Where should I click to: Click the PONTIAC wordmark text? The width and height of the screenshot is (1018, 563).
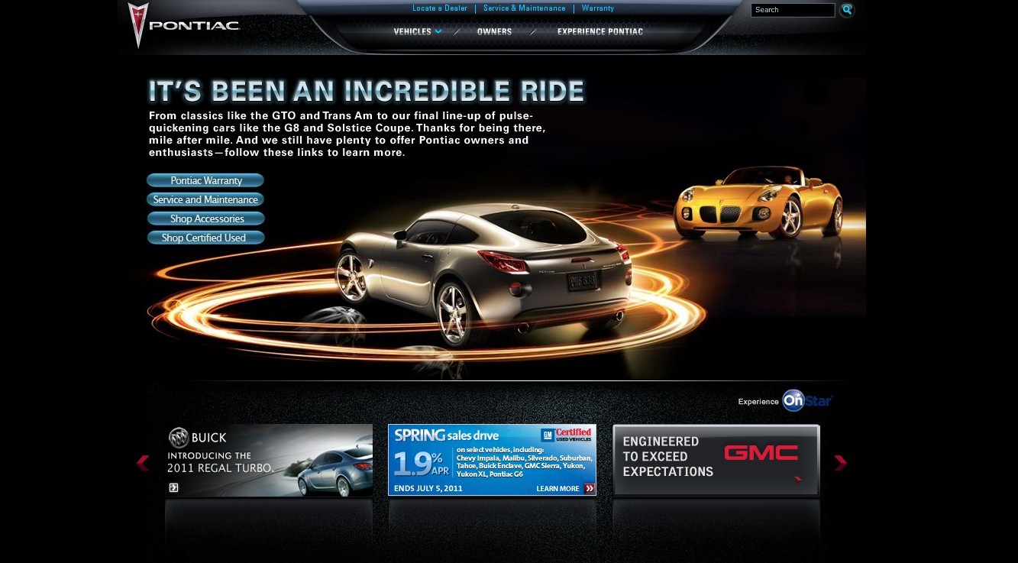(195, 25)
